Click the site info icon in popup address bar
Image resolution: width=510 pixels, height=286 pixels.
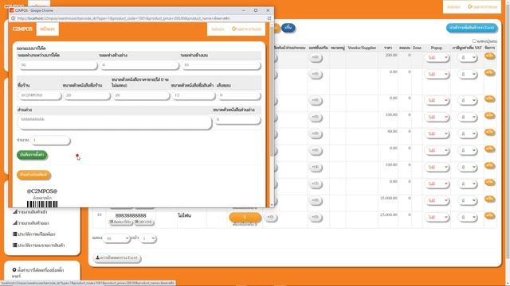14,18
